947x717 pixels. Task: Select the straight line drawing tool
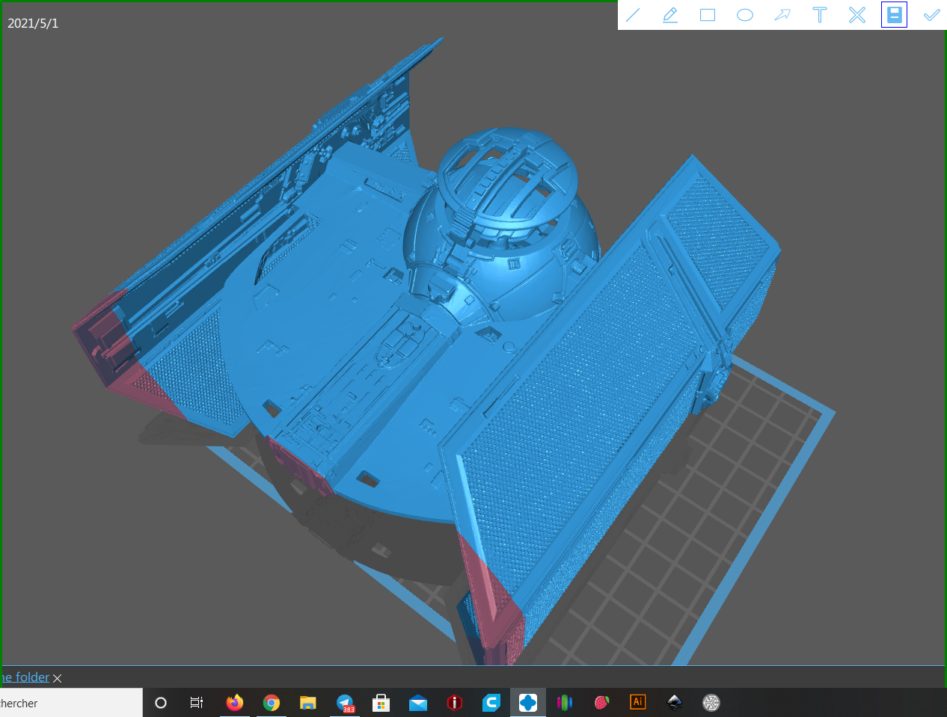click(x=633, y=15)
